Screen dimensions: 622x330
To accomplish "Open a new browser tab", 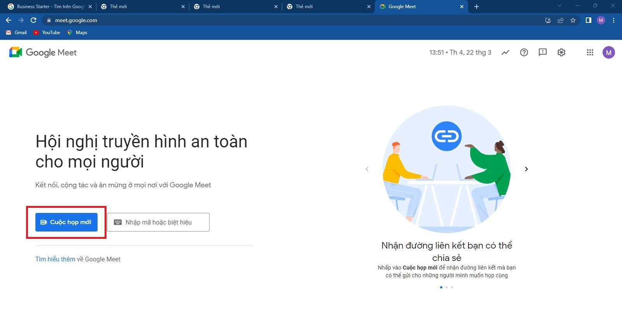I will tap(477, 7).
